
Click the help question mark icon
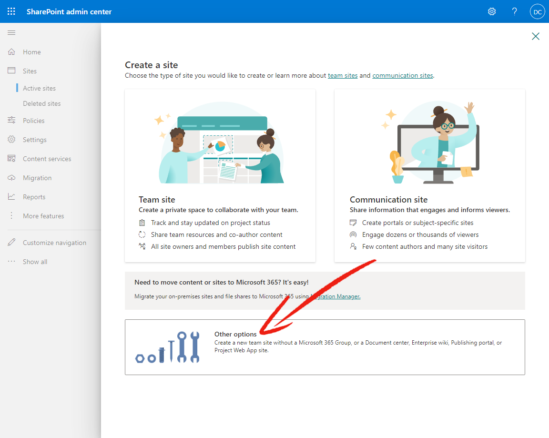click(x=514, y=11)
